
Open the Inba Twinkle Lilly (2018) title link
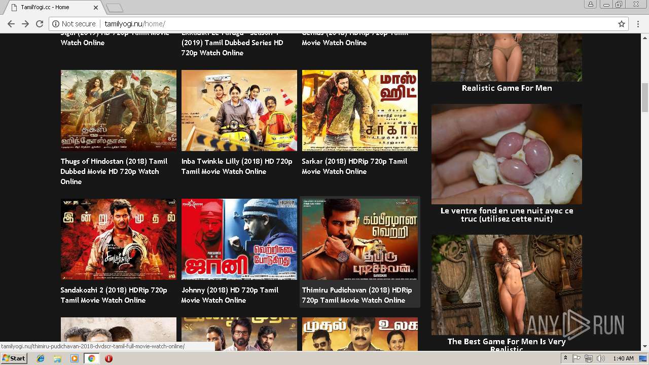click(237, 166)
